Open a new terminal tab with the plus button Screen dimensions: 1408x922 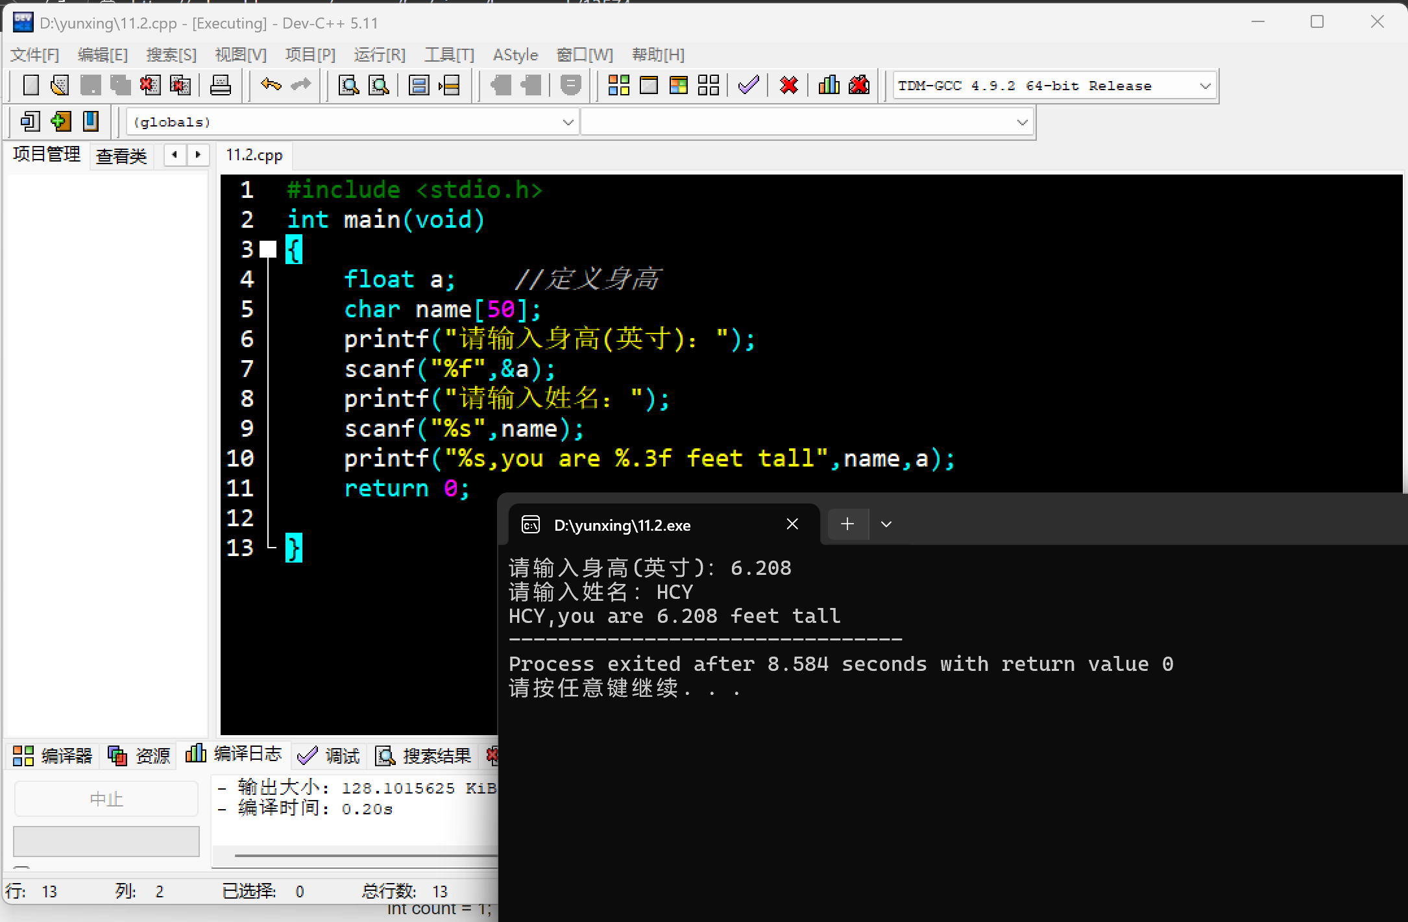847,524
